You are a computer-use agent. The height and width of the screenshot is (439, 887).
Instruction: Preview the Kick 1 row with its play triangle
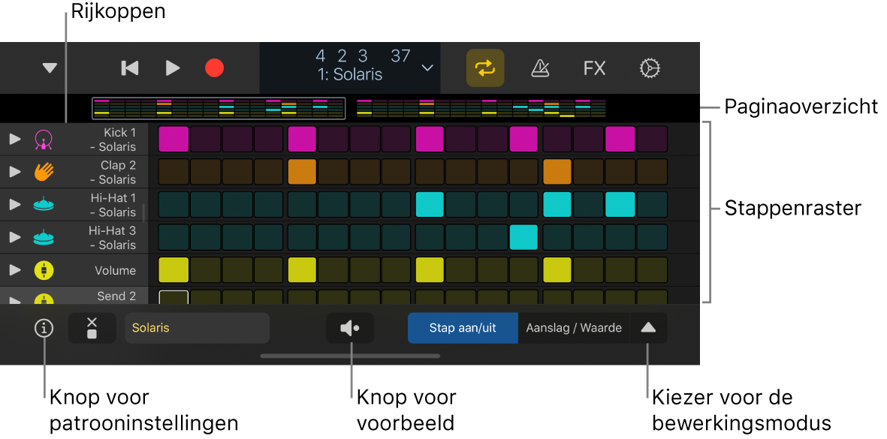tap(15, 139)
